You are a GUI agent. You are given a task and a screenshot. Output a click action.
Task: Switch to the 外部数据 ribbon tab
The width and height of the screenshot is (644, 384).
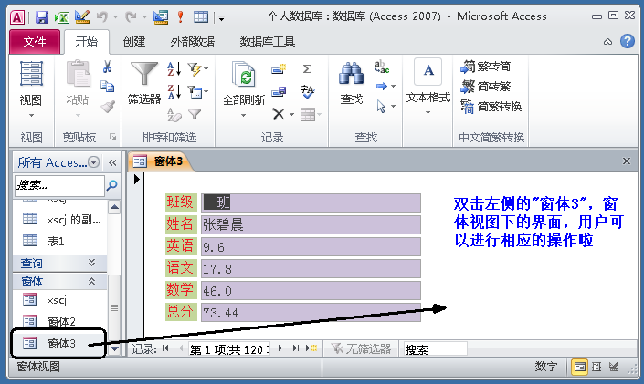[192, 41]
